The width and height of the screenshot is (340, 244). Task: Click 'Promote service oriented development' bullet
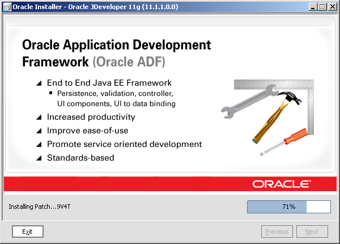pyautogui.click(x=125, y=144)
